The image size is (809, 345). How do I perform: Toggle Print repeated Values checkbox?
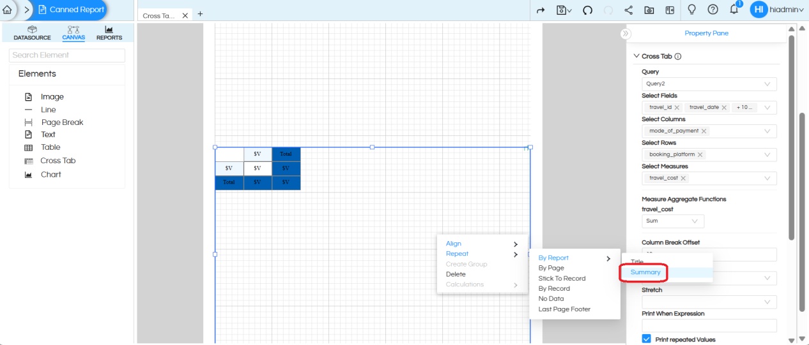647,339
